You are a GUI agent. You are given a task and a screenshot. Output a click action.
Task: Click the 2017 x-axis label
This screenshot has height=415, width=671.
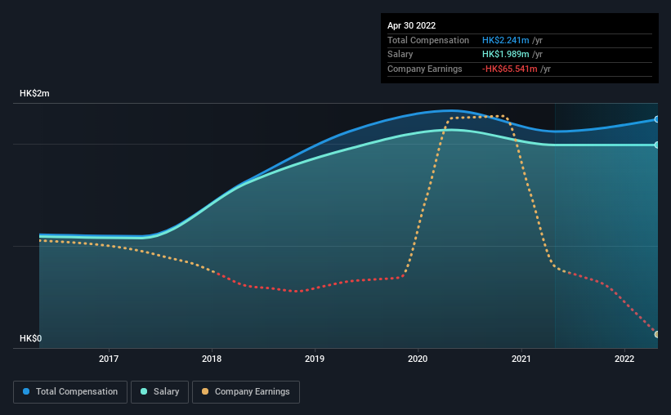[x=109, y=359]
